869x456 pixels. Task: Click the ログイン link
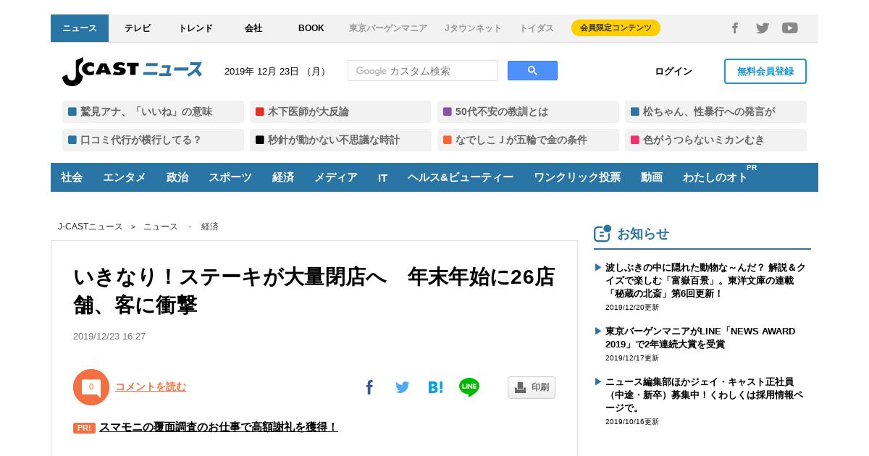[x=673, y=71]
